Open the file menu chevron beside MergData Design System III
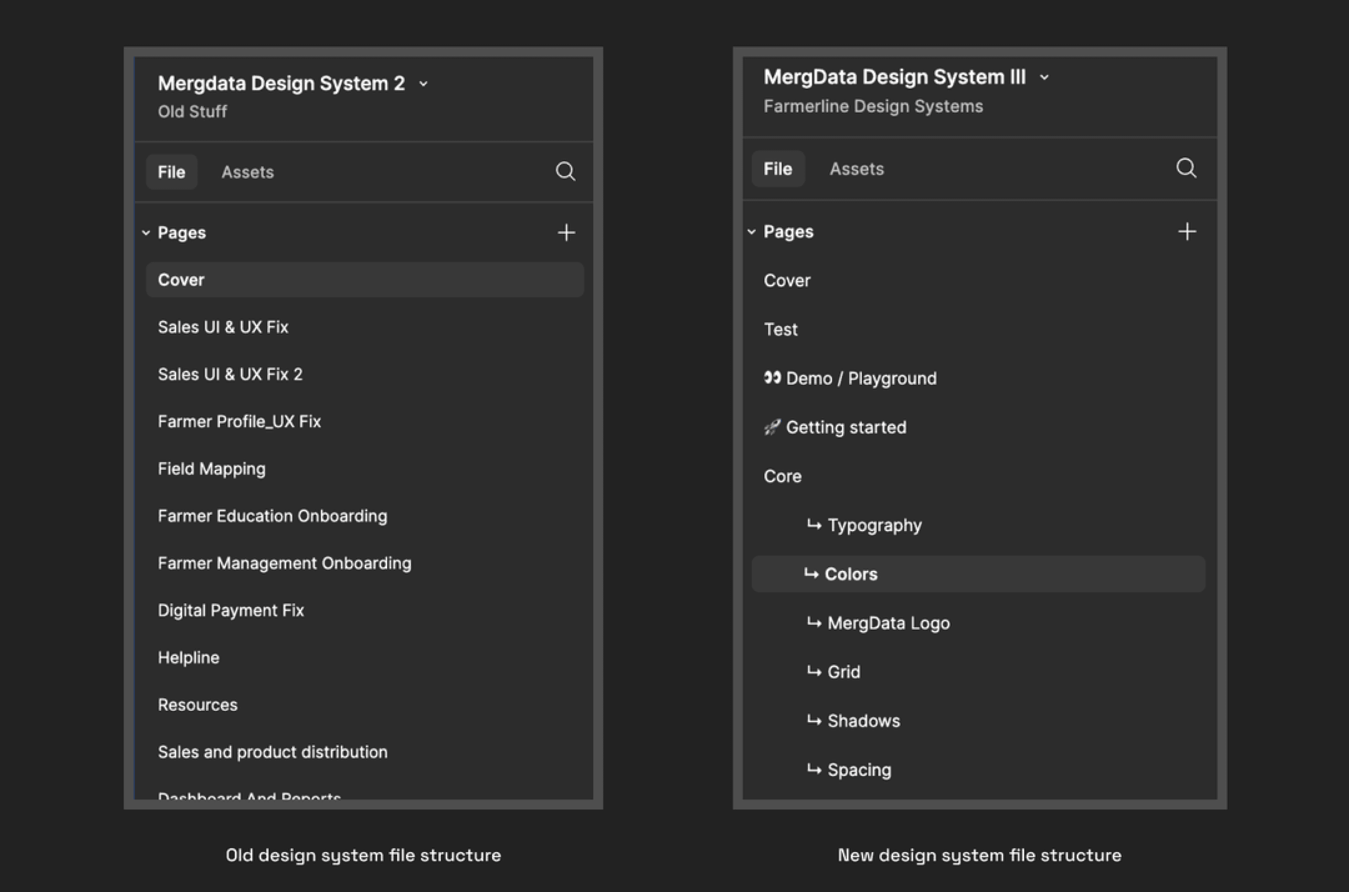 [x=1044, y=77]
